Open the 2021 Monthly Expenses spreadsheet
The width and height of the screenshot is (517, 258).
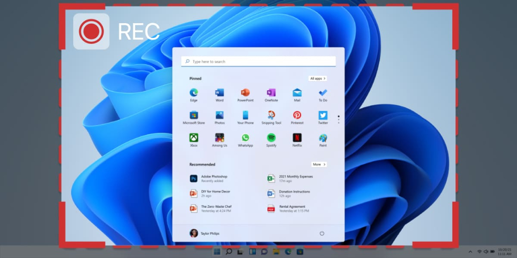(x=290, y=179)
